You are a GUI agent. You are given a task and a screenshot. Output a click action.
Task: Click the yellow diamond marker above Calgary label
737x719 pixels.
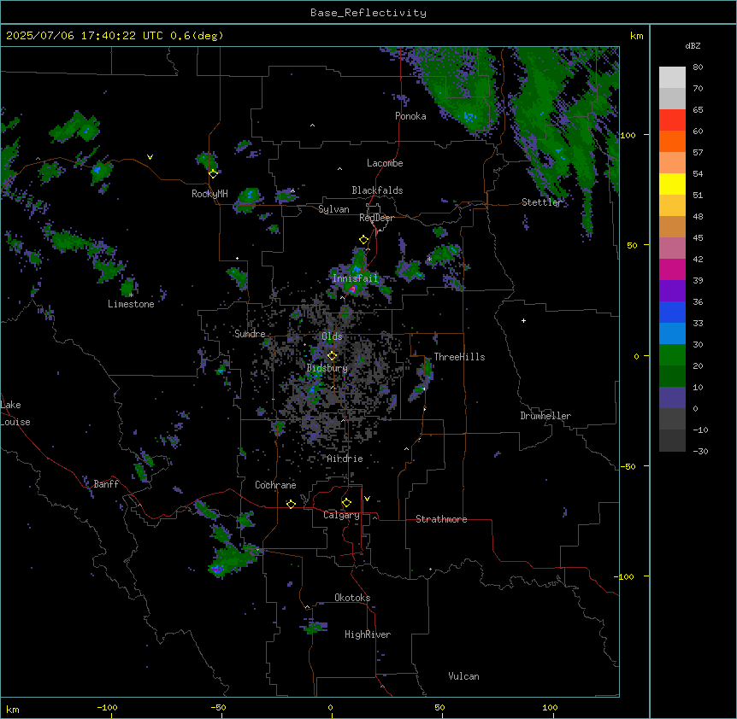click(x=346, y=503)
